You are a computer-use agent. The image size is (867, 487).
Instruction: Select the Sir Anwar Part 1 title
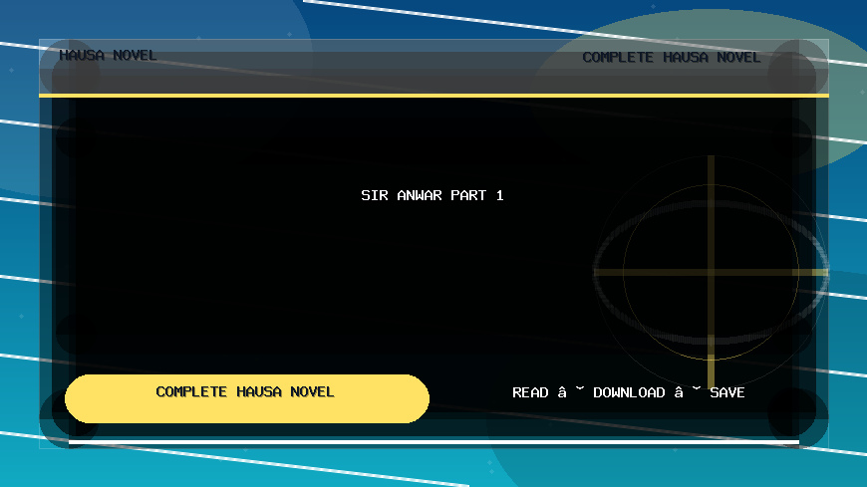tap(432, 195)
